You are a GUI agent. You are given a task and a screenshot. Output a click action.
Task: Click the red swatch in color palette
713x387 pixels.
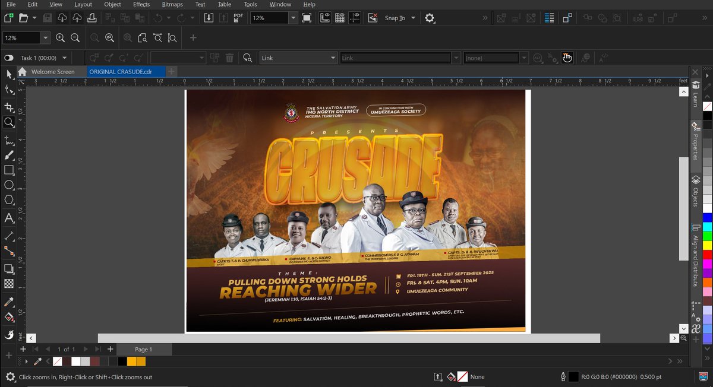(x=707, y=255)
